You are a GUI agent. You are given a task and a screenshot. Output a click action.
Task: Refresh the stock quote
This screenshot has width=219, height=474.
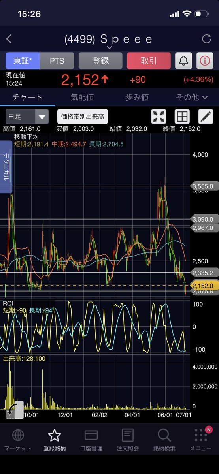pyautogui.click(x=206, y=39)
